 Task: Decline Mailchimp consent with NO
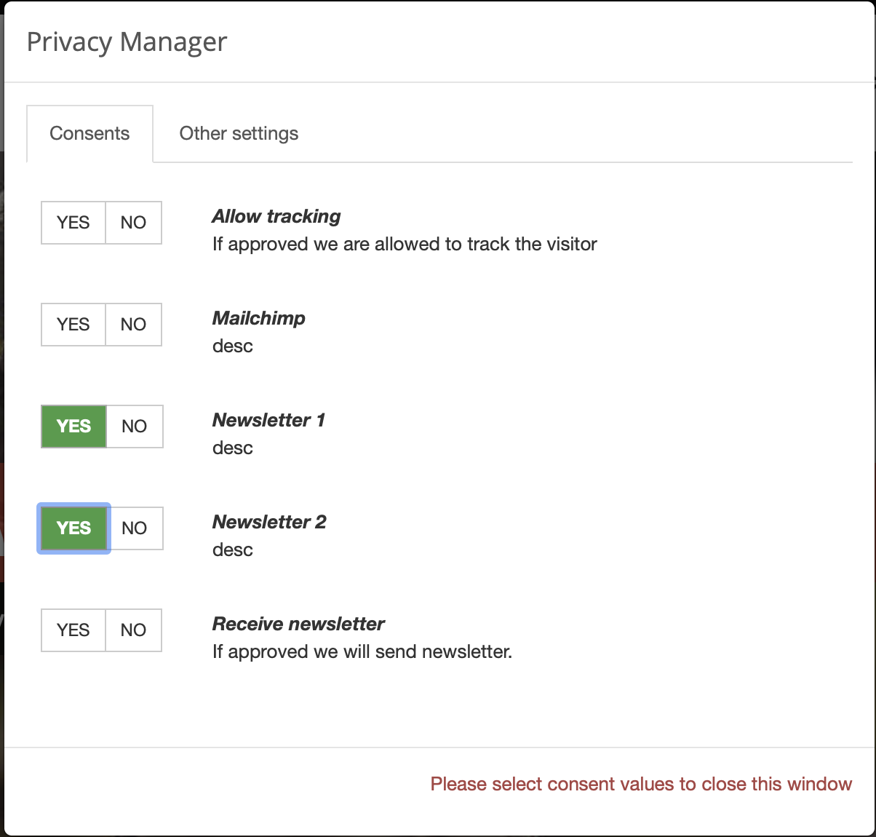pos(134,325)
